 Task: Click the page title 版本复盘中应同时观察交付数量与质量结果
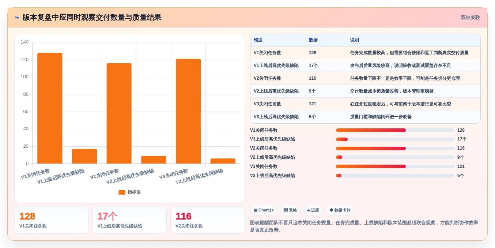point(92,18)
